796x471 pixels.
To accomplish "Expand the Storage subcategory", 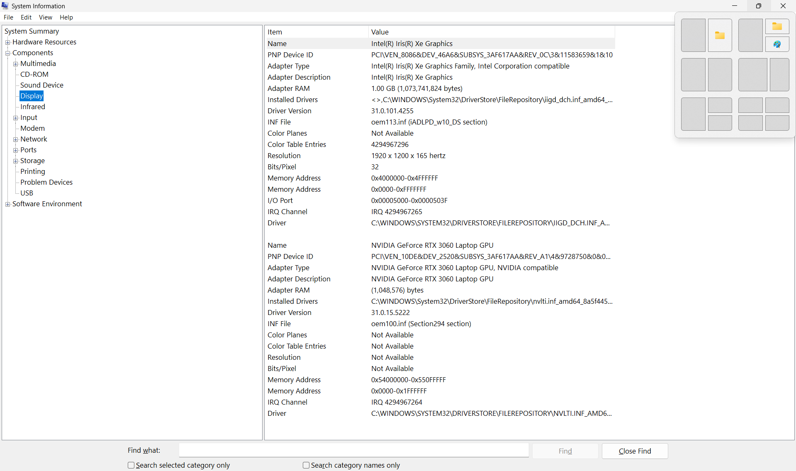I will 15,161.
